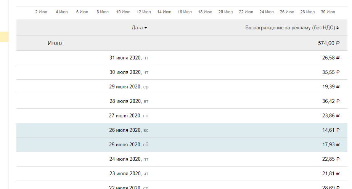Click the yellow highlighted sidebar item
Screen dimensions: 352x189
pos(4,37)
